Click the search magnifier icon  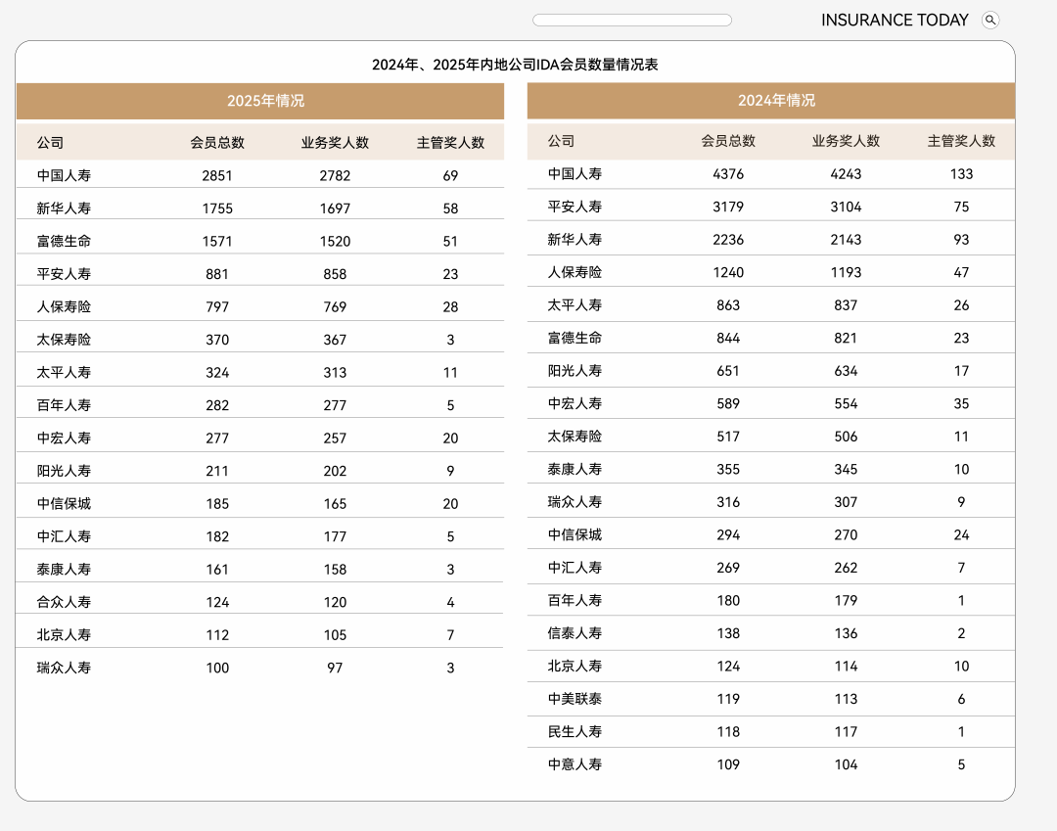coord(990,21)
